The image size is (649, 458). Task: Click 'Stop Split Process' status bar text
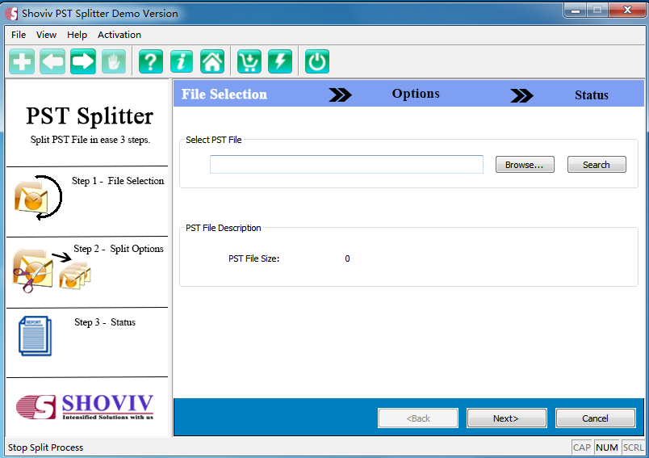(x=45, y=447)
